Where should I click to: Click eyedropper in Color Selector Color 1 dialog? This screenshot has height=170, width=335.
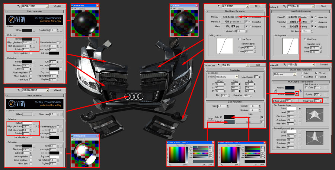pos(222,164)
